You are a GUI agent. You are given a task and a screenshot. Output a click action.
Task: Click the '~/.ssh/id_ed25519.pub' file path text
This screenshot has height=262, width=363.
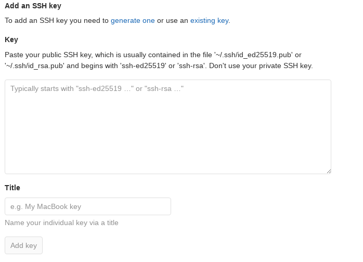click(x=252, y=55)
